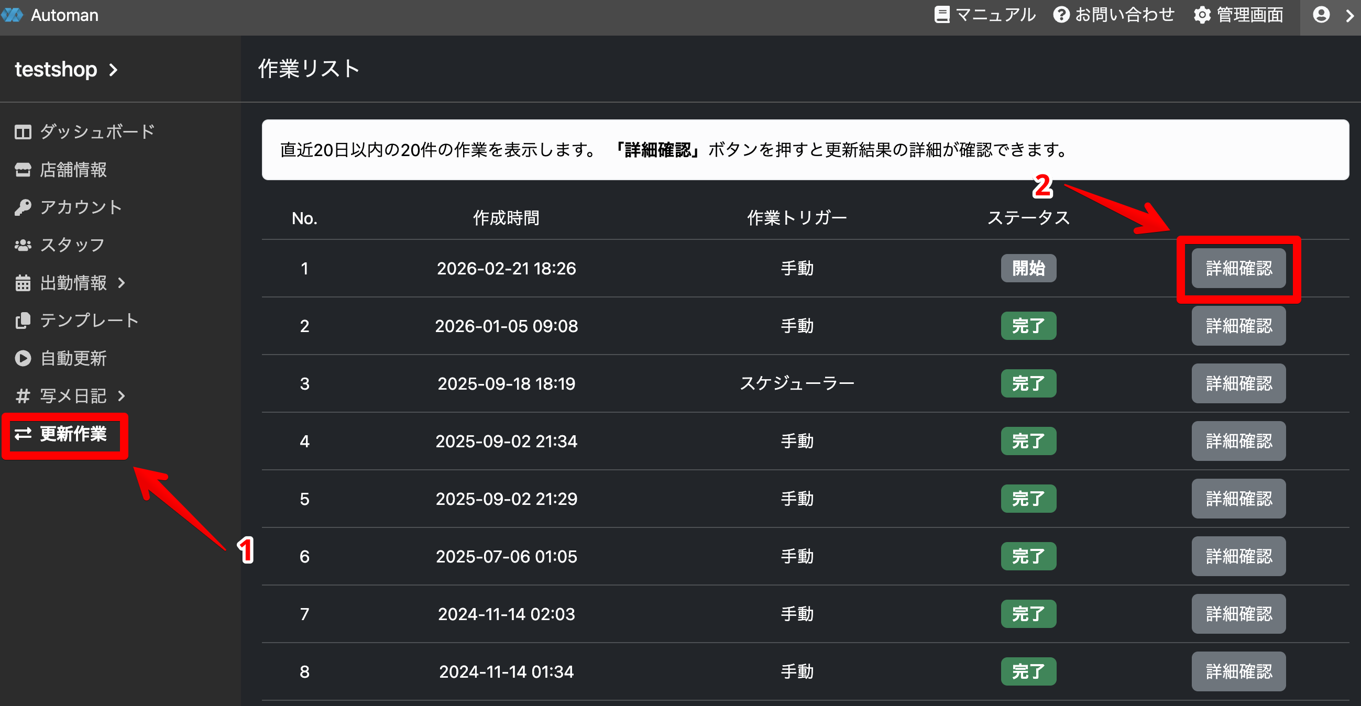
Task: Expand the 写メ日記 submenu arrow
Action: tap(122, 396)
